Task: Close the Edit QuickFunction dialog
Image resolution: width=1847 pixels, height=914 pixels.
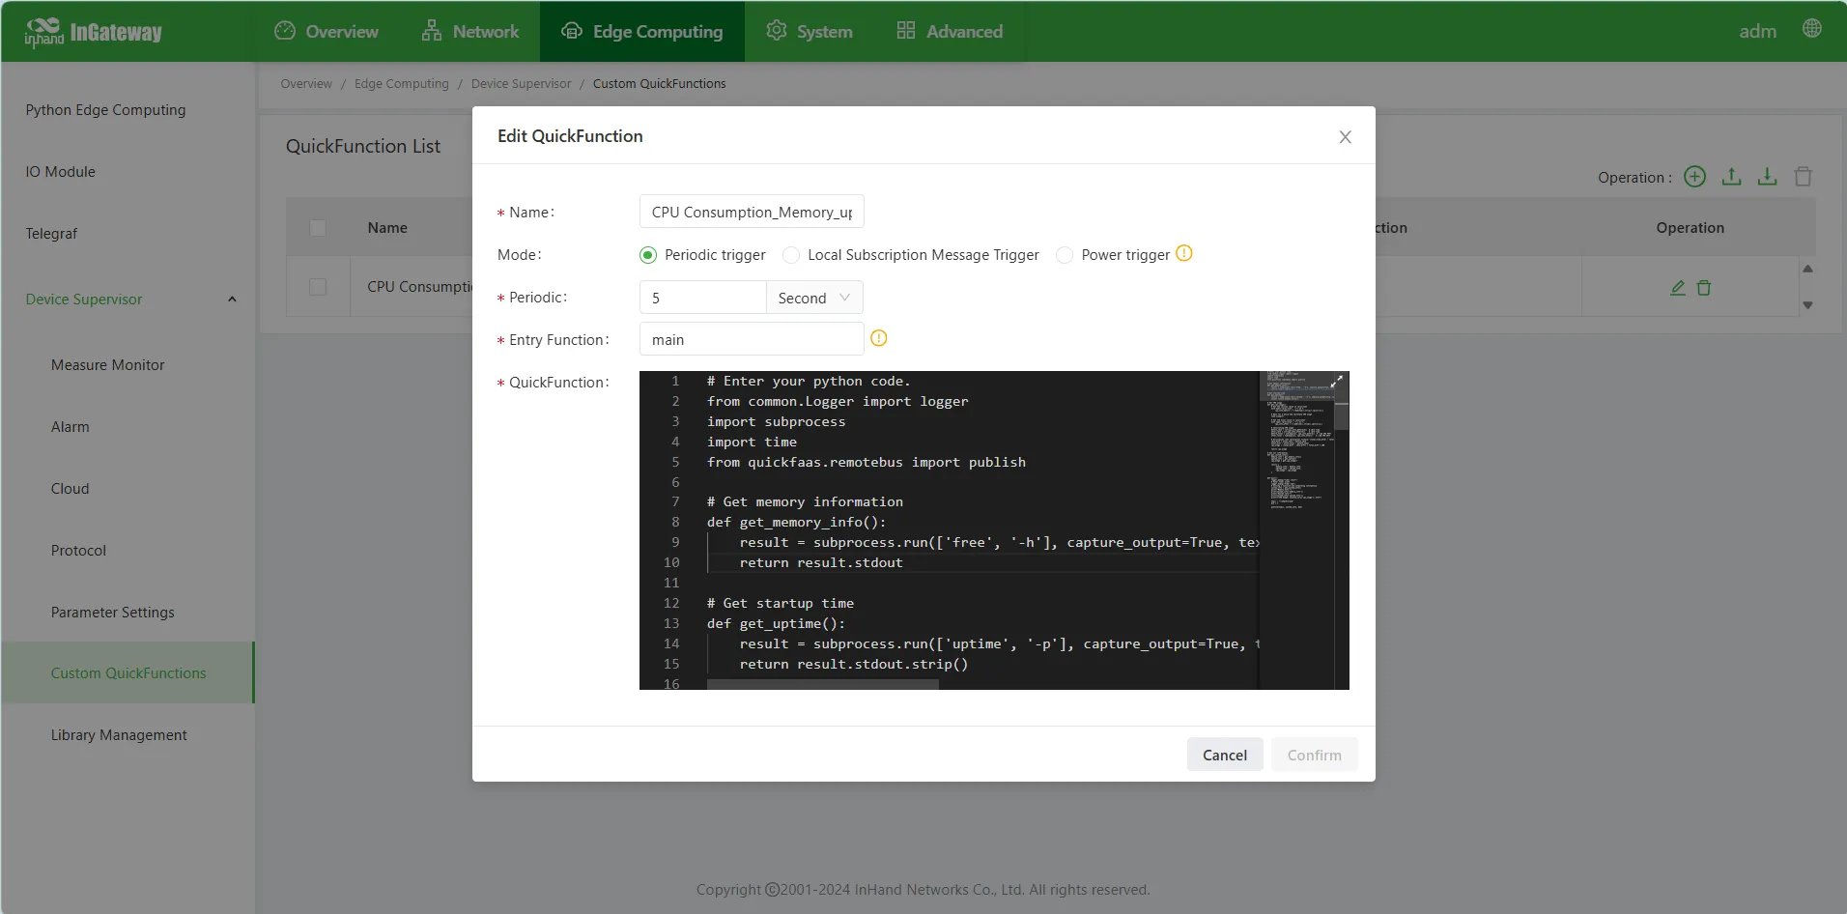Action: (1345, 137)
